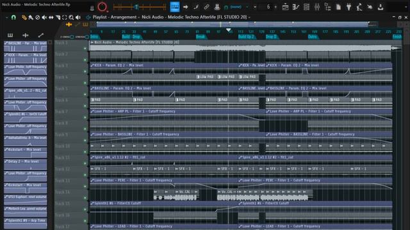Open the playlist menu arrow
410x230 pixels.
click(x=6, y=17)
